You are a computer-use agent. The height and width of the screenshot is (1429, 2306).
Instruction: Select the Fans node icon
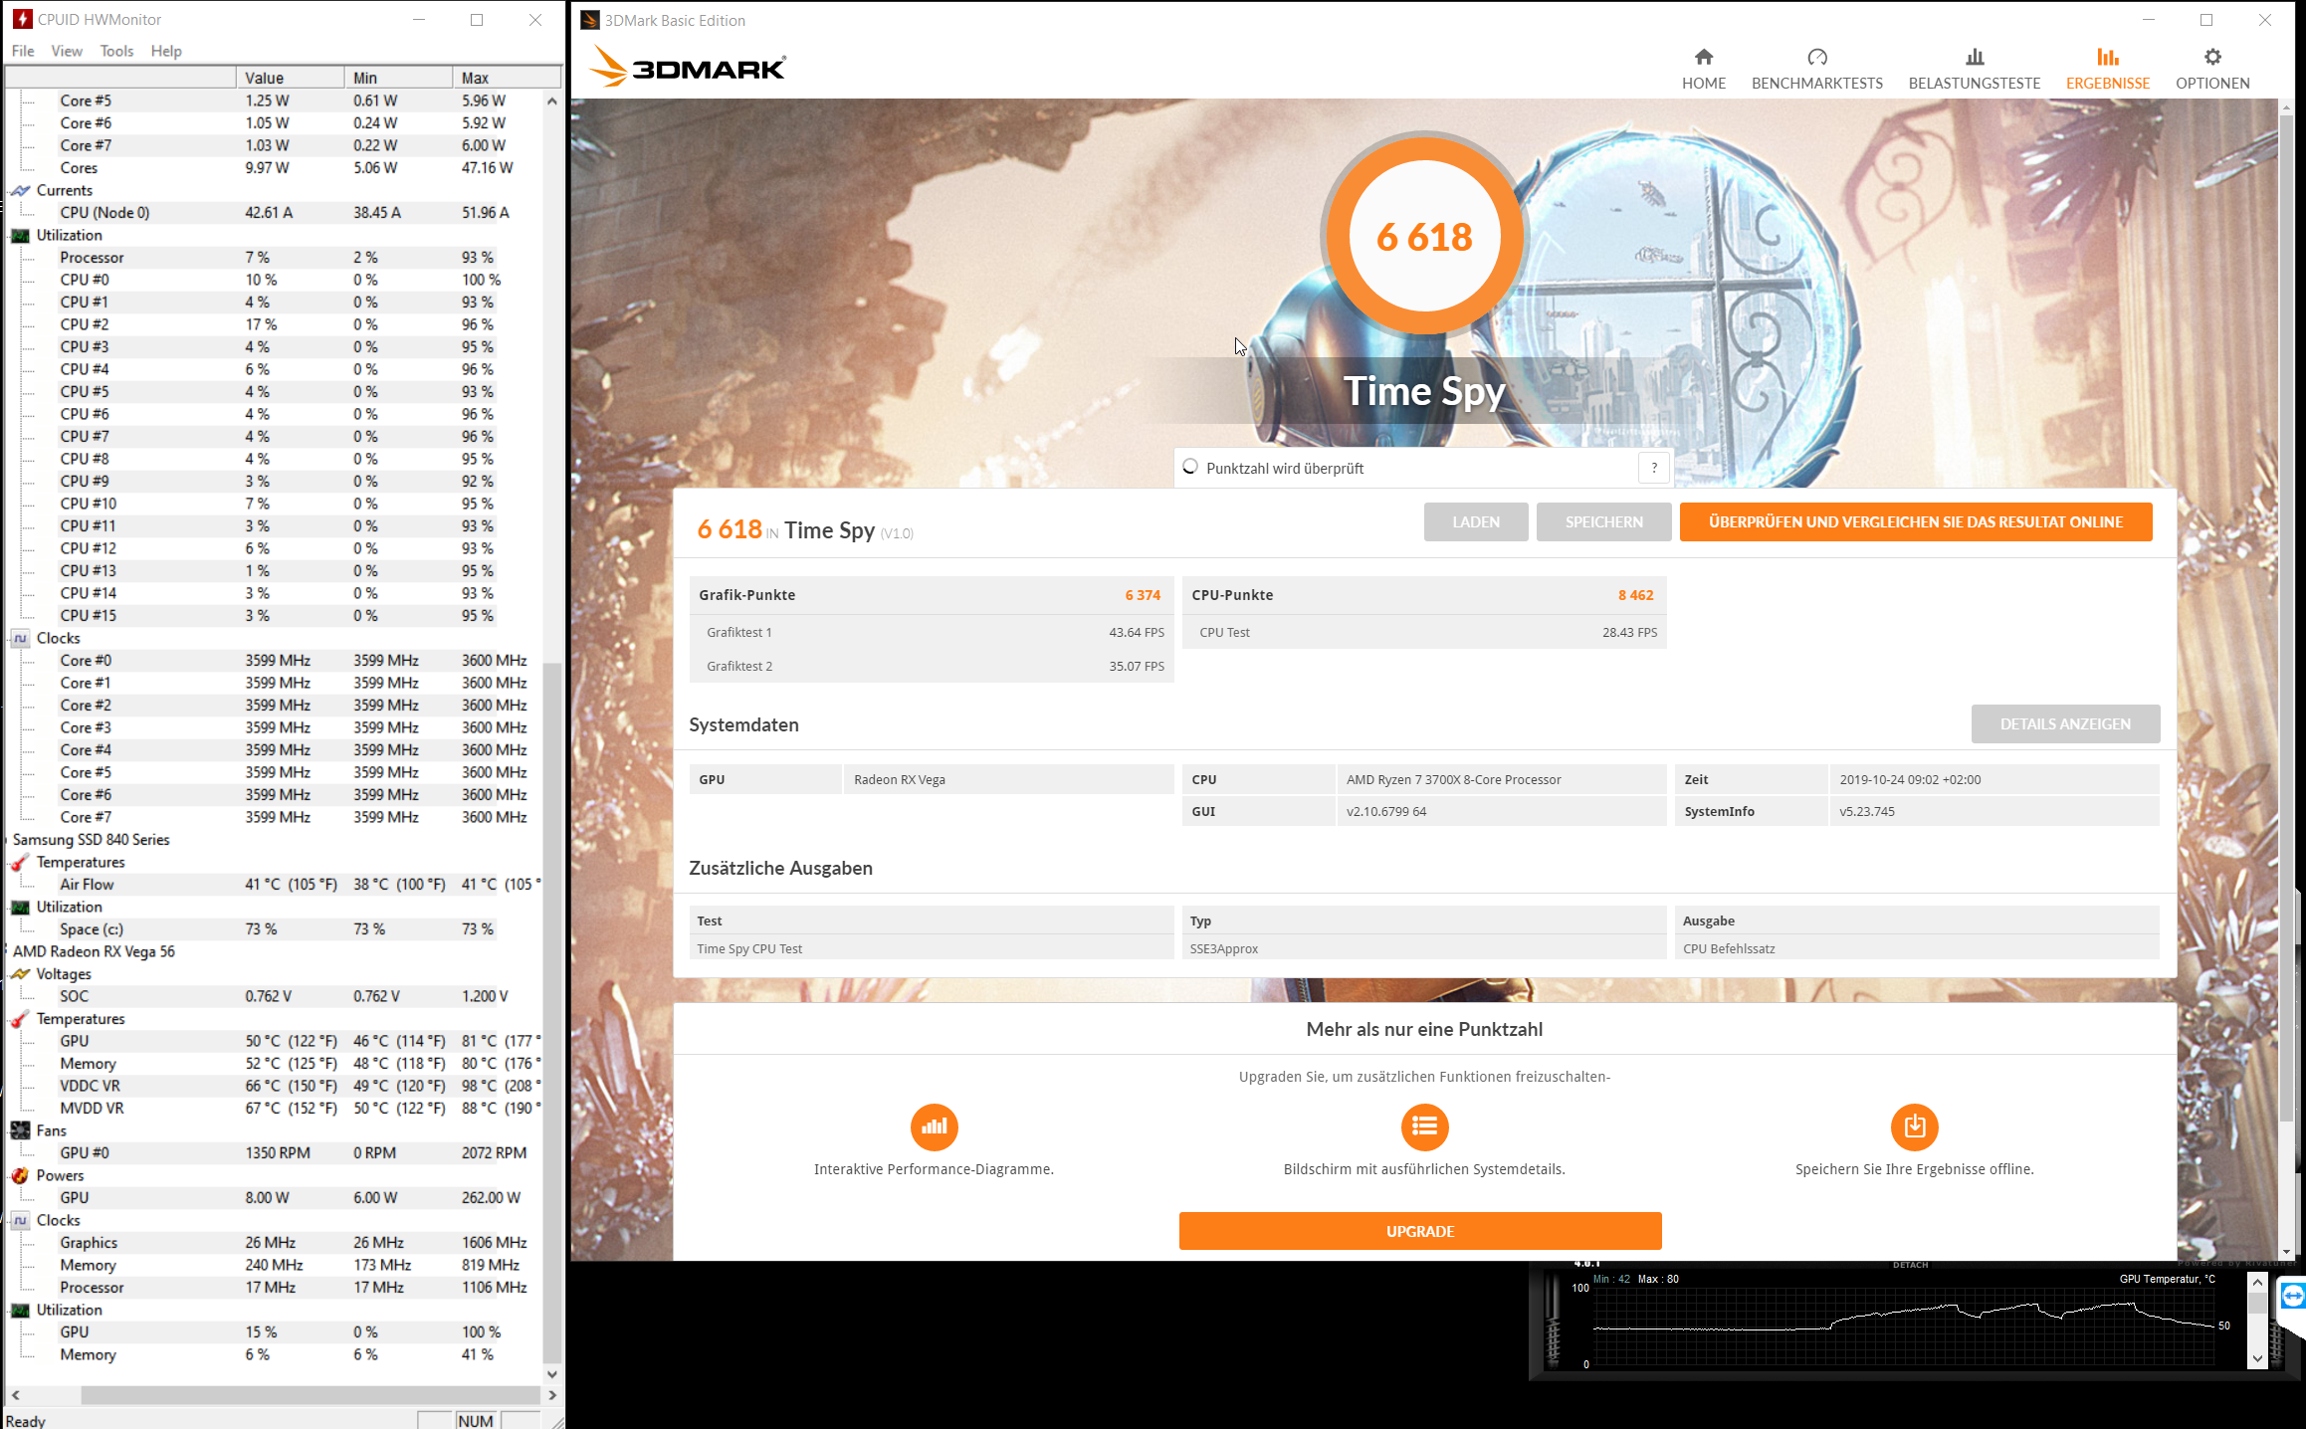pyautogui.click(x=20, y=1130)
